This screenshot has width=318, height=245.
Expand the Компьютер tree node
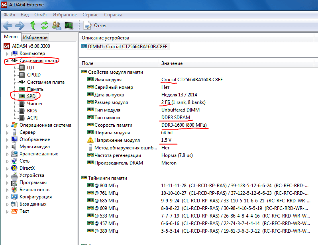7,54
